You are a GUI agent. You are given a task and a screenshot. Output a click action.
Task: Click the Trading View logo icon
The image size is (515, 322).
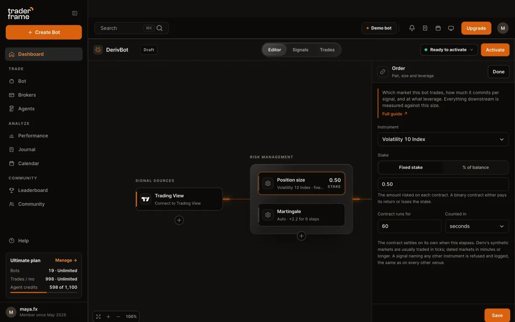point(146,199)
